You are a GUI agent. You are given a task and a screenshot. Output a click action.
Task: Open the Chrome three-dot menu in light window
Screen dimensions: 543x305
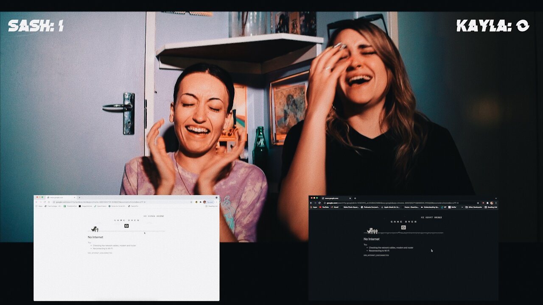coord(217,202)
